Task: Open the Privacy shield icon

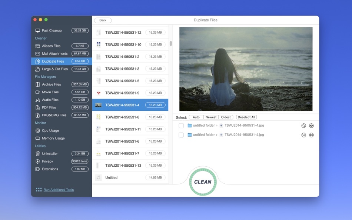Action: tap(38, 161)
